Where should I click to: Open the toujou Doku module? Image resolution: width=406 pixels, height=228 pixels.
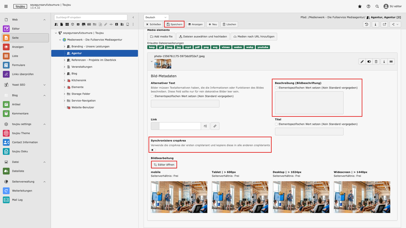point(25,151)
